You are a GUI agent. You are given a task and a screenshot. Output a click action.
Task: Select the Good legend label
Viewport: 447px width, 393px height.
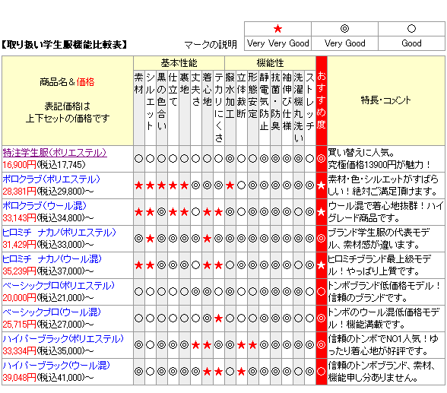point(411,43)
